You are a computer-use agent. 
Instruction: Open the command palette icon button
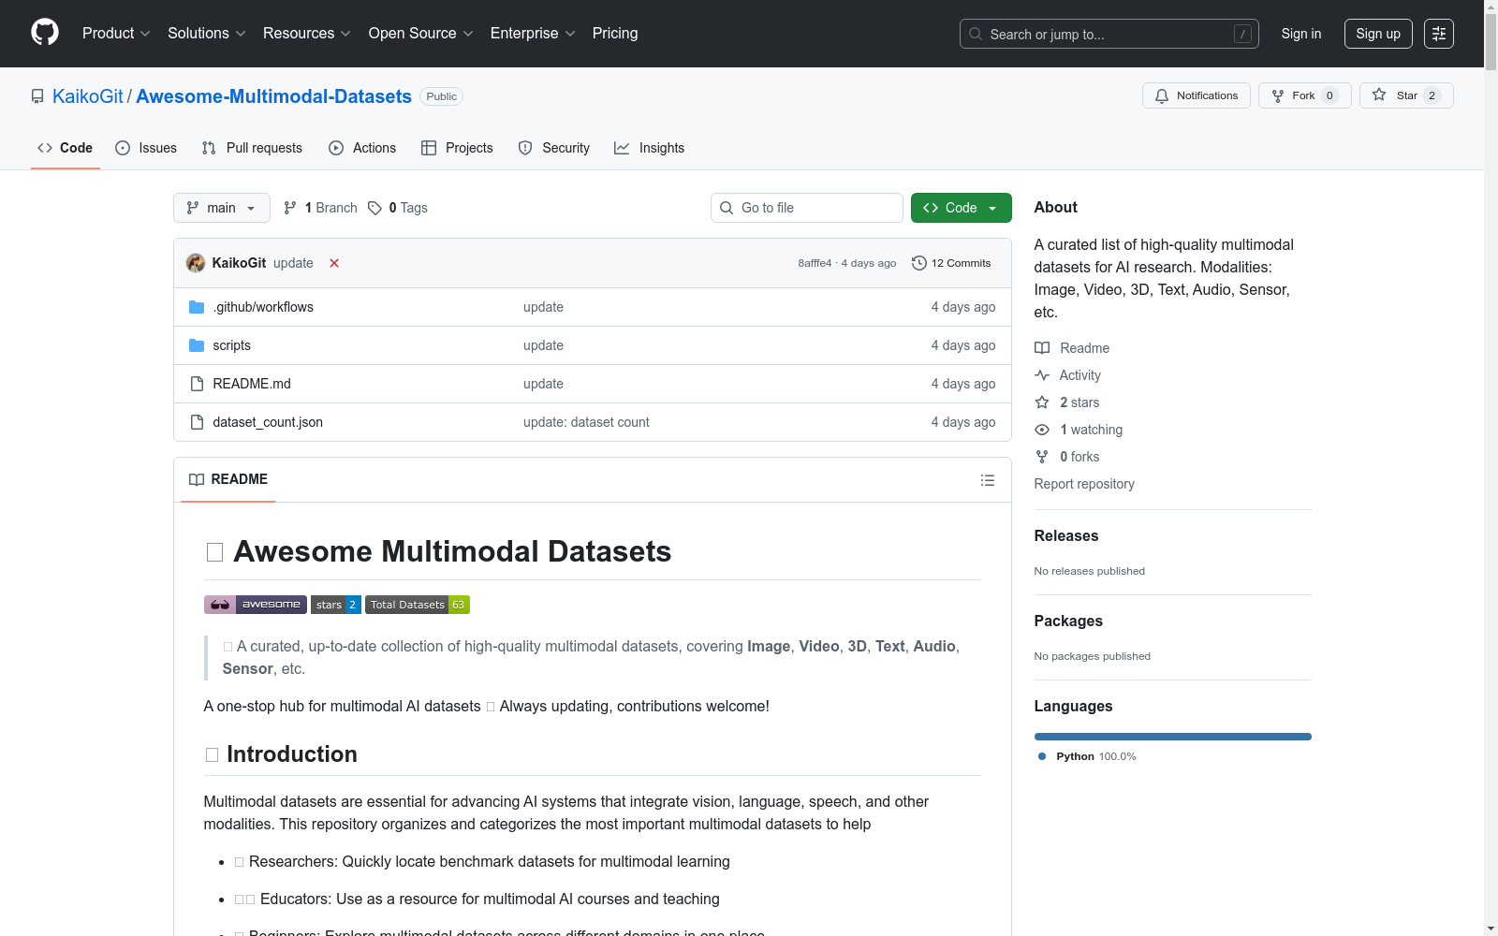point(1439,34)
